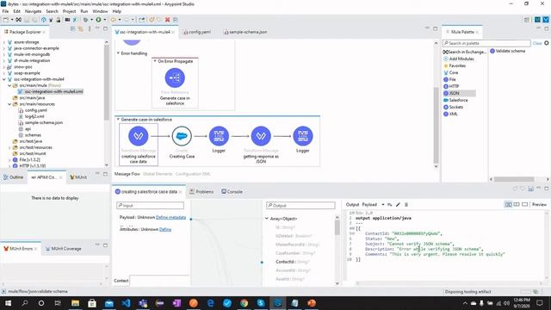Screen dimensions: 551x310
Task: Open the Console tab
Action: (232, 192)
